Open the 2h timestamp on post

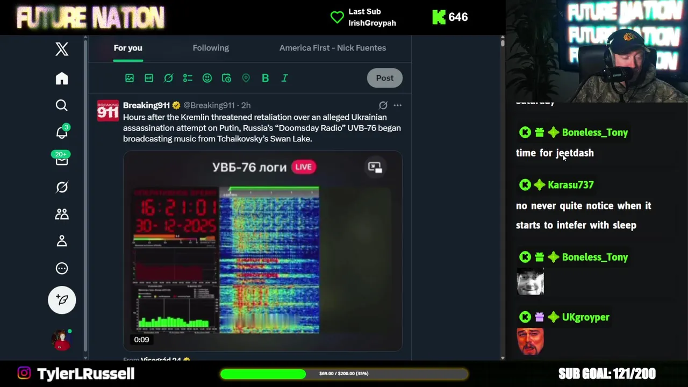click(246, 105)
